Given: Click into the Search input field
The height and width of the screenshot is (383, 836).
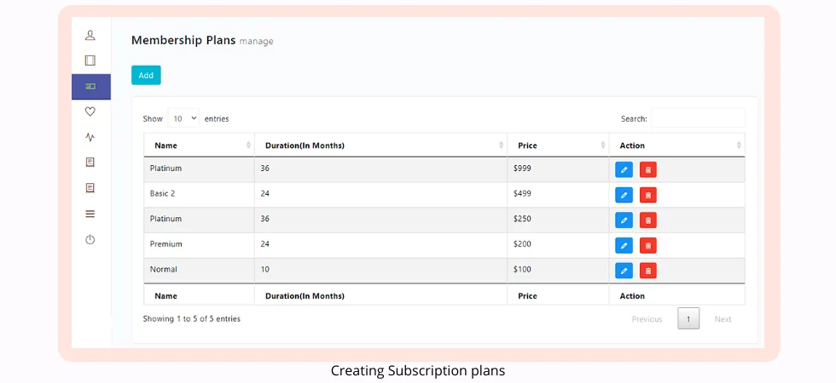Looking at the screenshot, I should tap(698, 118).
